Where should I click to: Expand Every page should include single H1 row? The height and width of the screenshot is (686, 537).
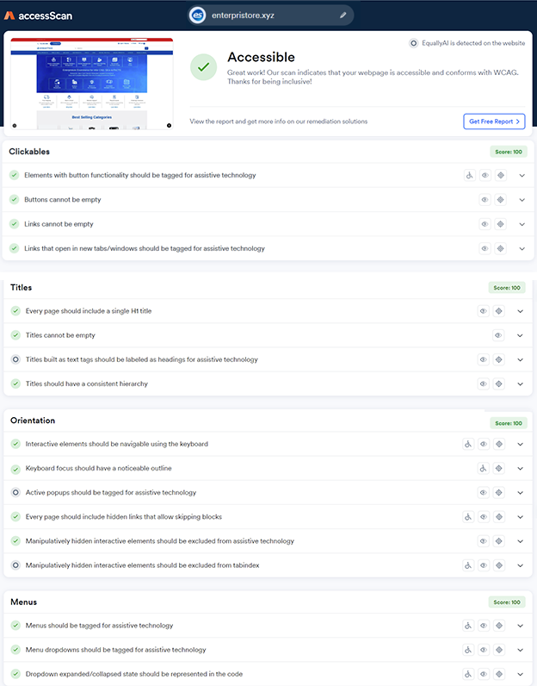[x=520, y=311]
